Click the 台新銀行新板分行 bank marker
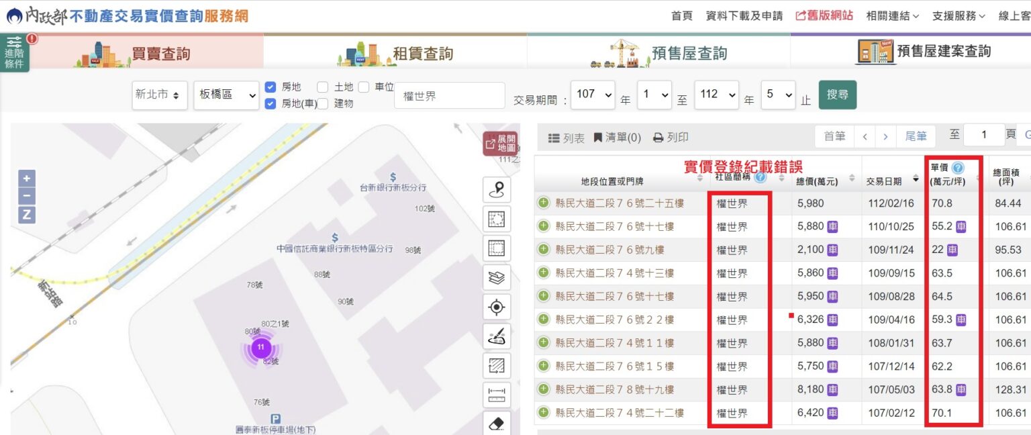Screen dimensions: 1031x435 click(393, 176)
